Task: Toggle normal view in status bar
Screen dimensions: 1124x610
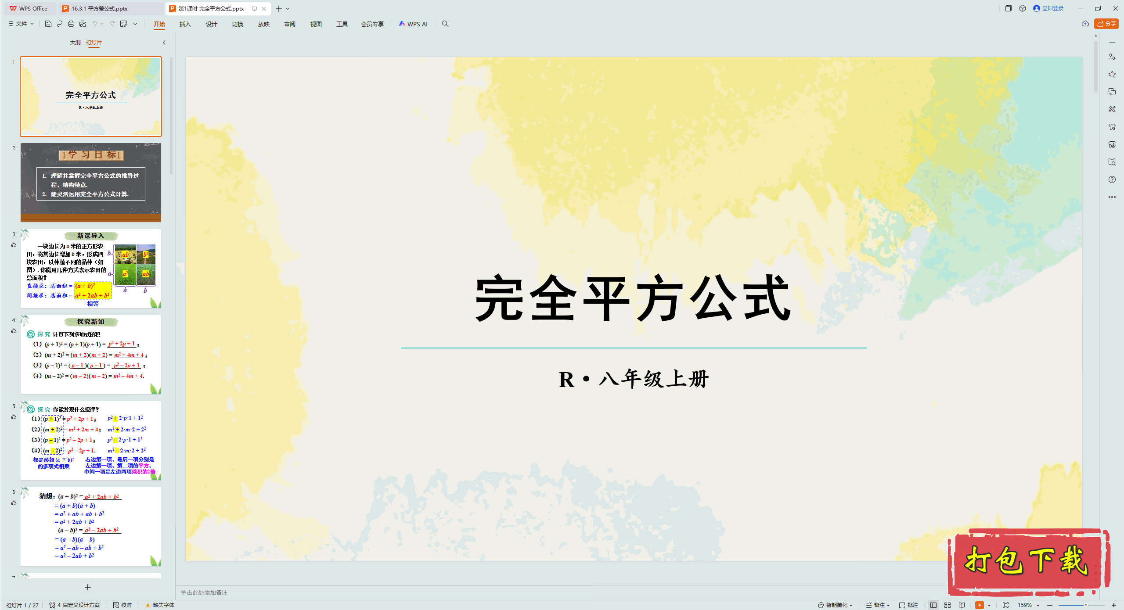Action: [933, 605]
